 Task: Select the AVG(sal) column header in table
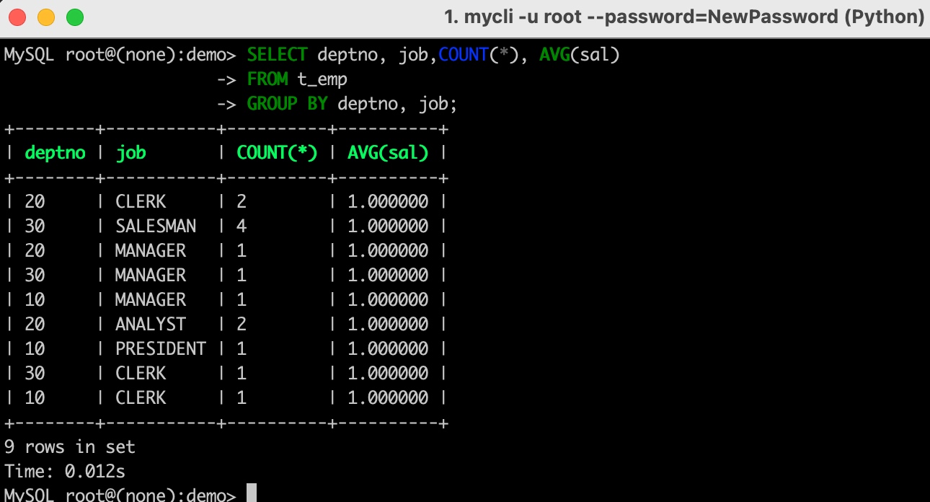click(388, 153)
